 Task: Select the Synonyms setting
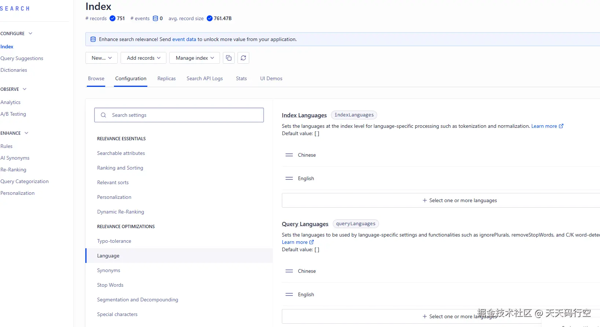tap(108, 270)
